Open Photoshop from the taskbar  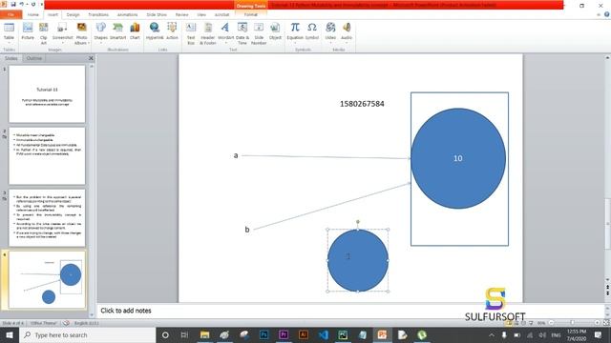pos(263,334)
